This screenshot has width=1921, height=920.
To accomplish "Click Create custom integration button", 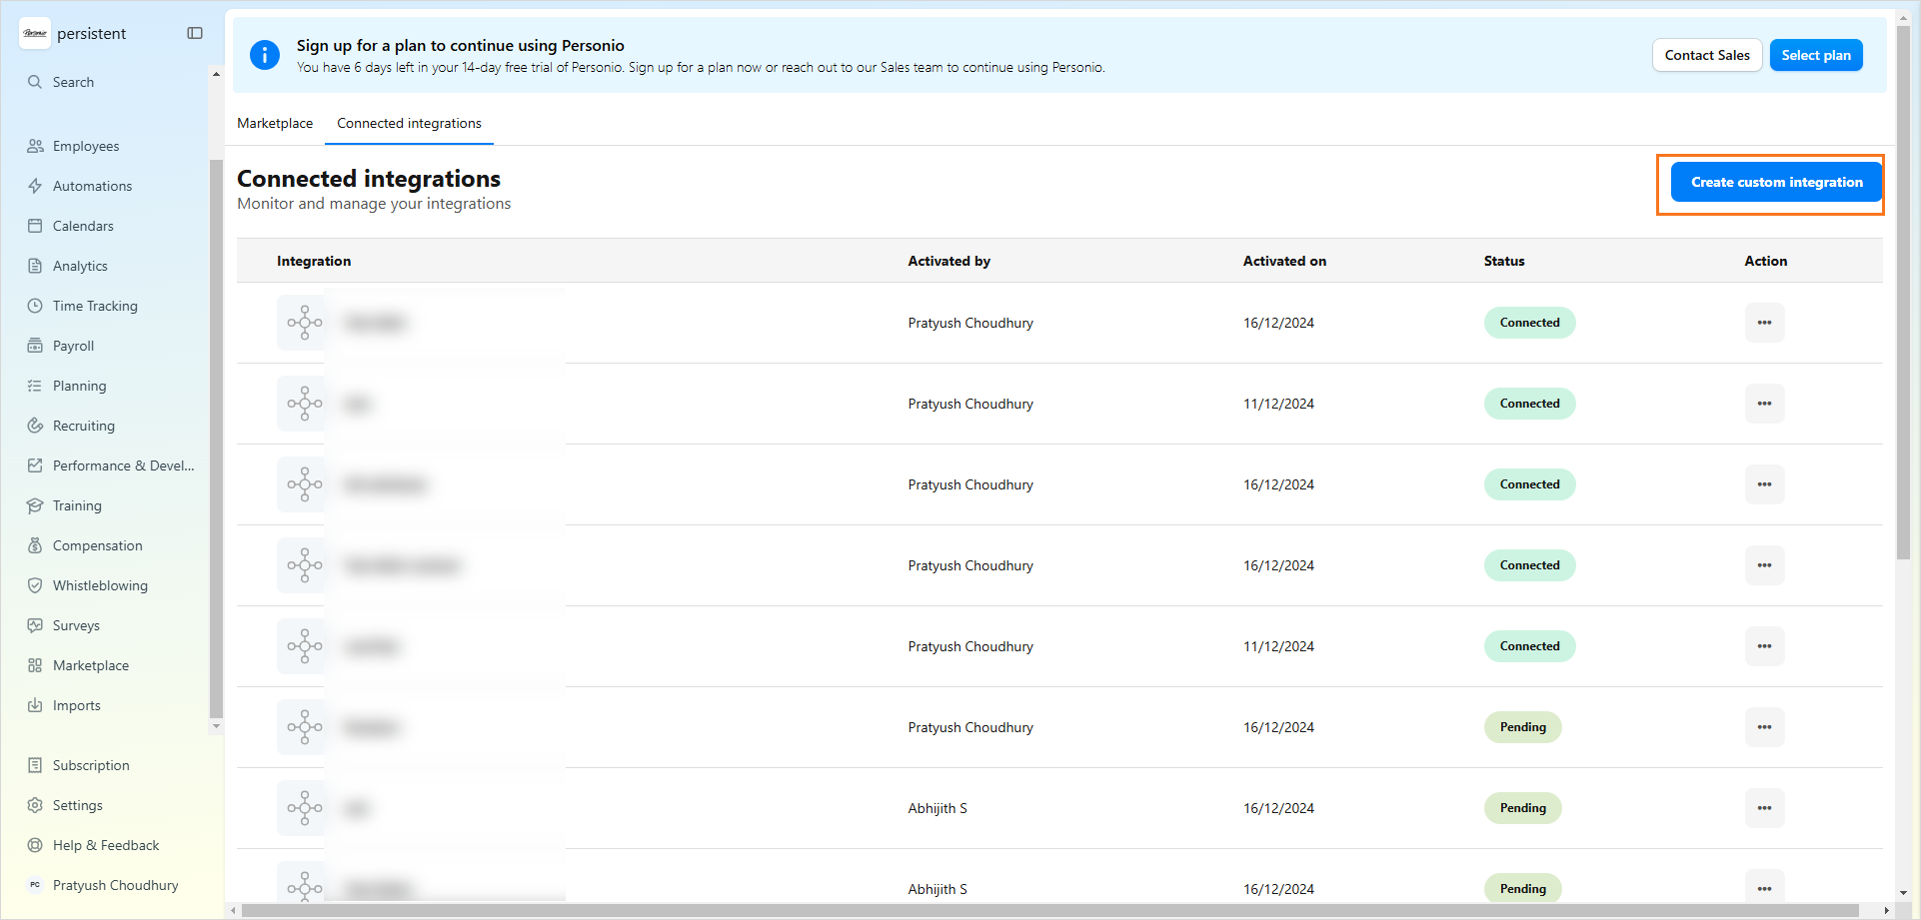I will (1776, 182).
